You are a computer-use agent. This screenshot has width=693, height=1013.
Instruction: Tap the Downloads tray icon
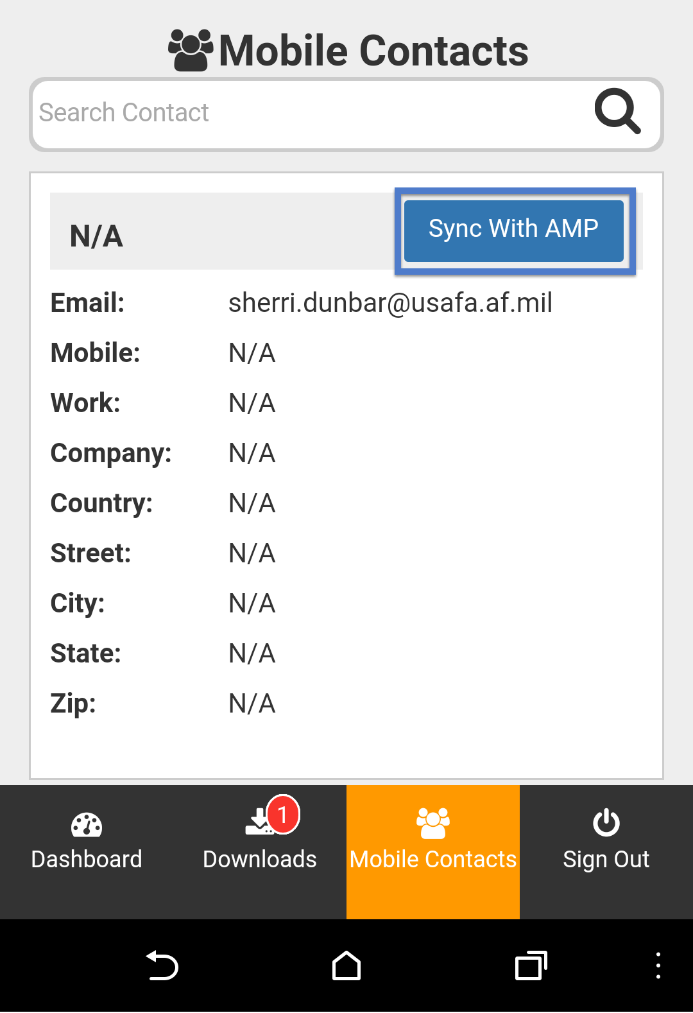[x=258, y=823]
